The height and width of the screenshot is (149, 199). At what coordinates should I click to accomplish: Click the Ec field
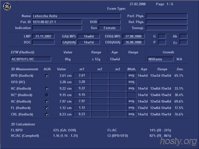point(183,42)
